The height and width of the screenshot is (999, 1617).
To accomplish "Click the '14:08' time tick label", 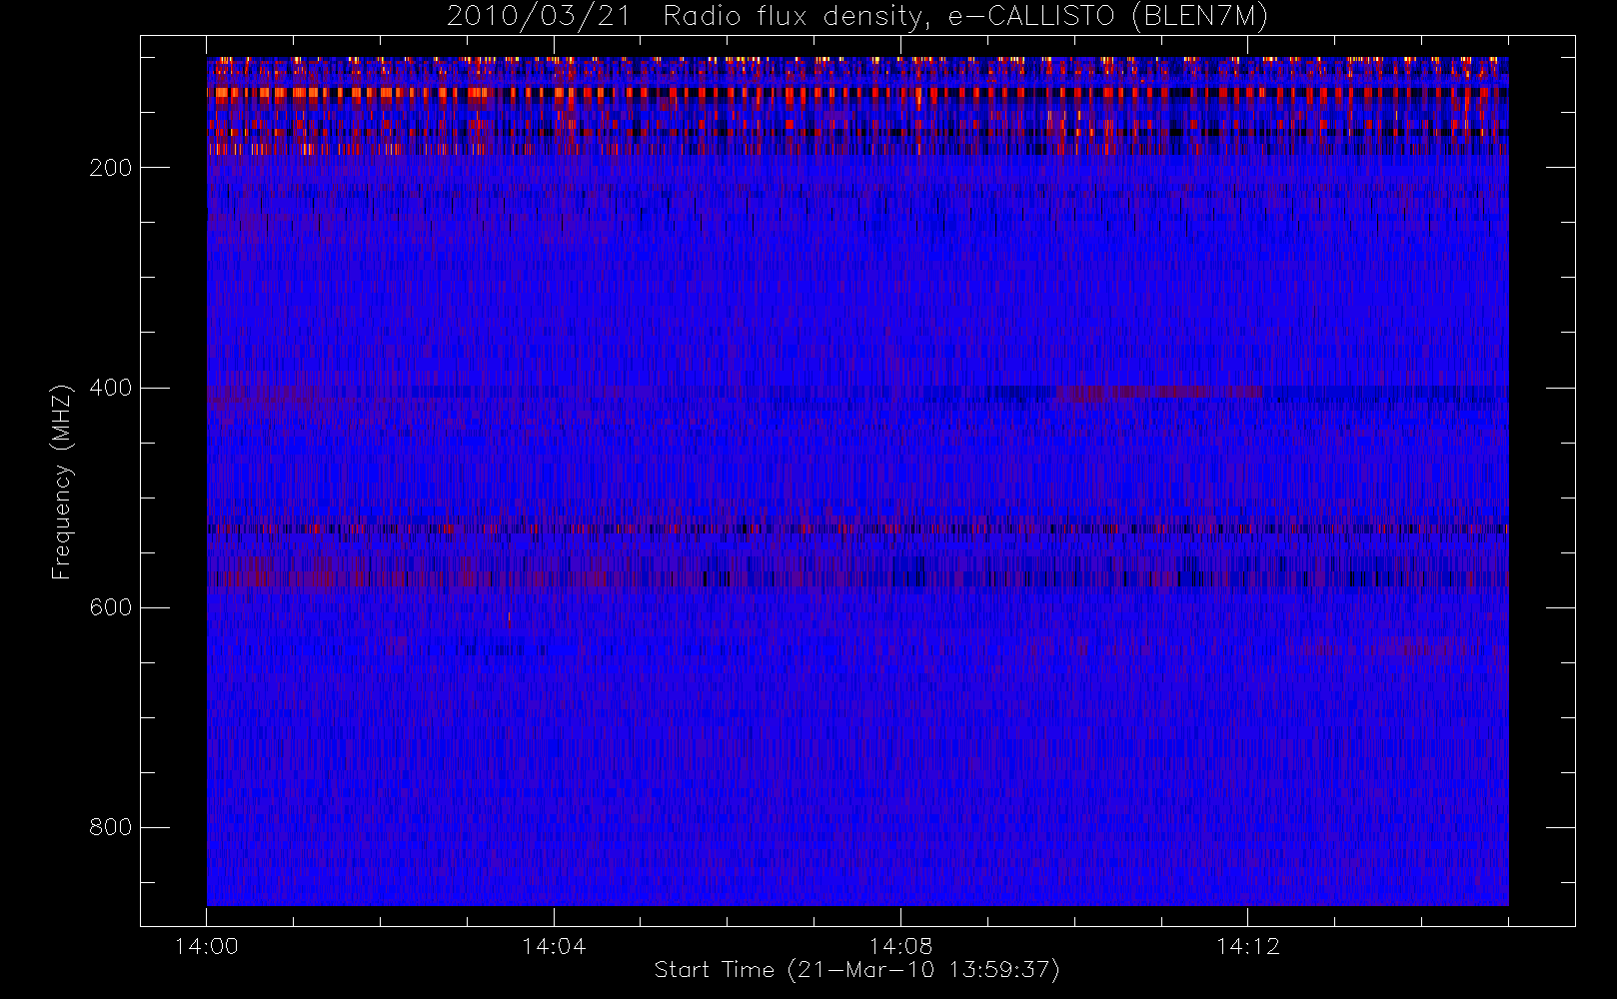I will [x=900, y=946].
